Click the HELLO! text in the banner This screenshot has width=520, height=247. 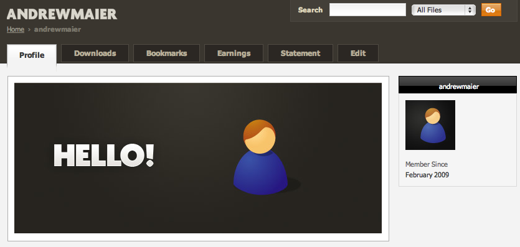(x=104, y=156)
